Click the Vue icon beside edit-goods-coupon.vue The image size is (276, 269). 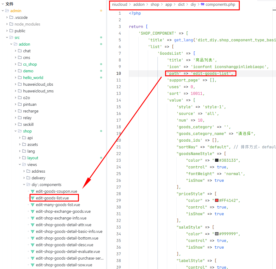(33, 191)
